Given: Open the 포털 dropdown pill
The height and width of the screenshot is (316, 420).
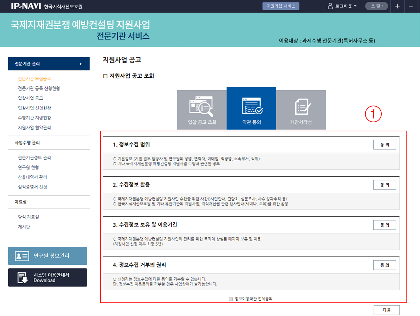Looking at the screenshot, I should click(376, 6).
